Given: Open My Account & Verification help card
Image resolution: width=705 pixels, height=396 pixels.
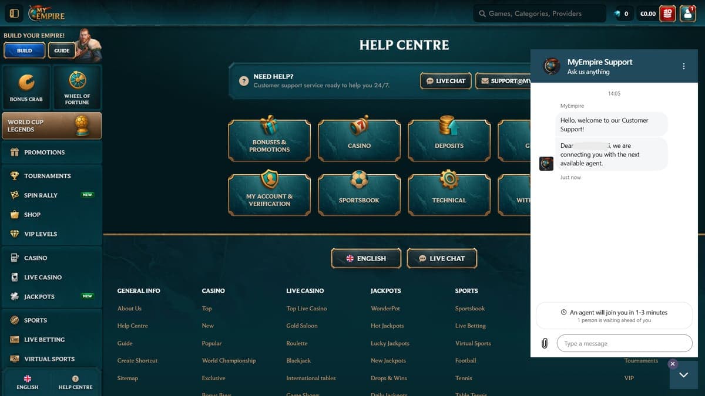Looking at the screenshot, I should click(269, 195).
